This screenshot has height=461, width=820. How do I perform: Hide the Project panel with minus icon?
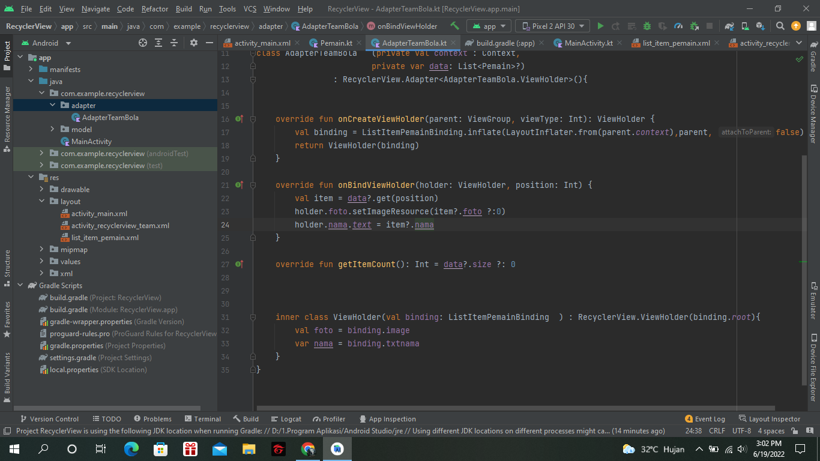209,43
